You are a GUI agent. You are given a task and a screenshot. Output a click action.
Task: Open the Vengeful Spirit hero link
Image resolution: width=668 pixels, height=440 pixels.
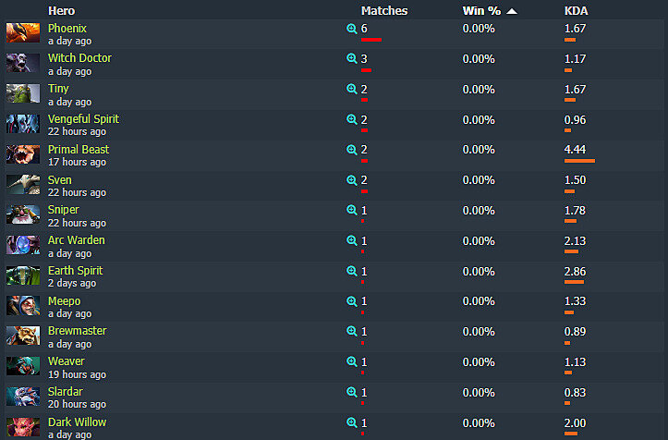[83, 119]
